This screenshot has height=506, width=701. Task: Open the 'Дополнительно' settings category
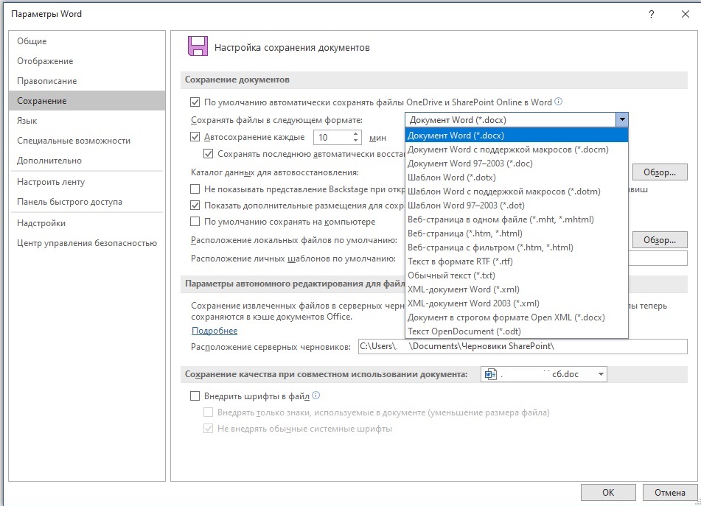(x=87, y=161)
